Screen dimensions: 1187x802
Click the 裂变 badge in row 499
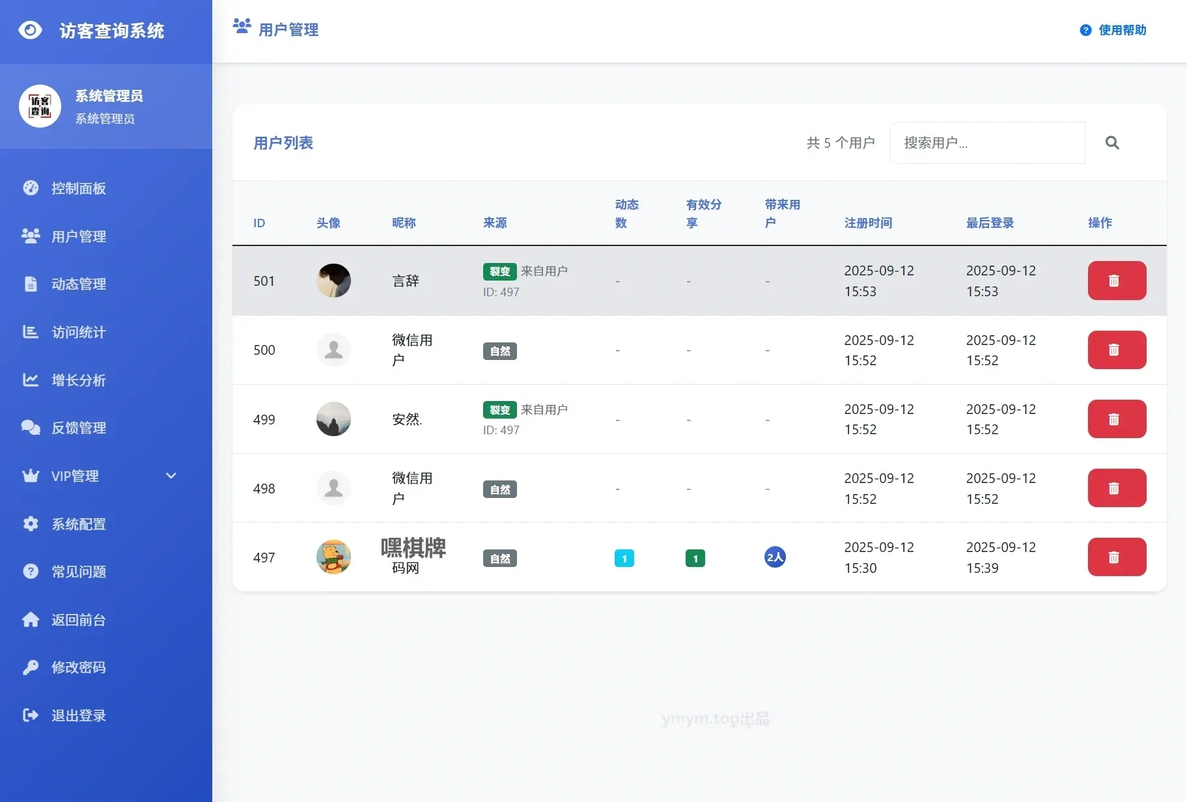(x=499, y=409)
